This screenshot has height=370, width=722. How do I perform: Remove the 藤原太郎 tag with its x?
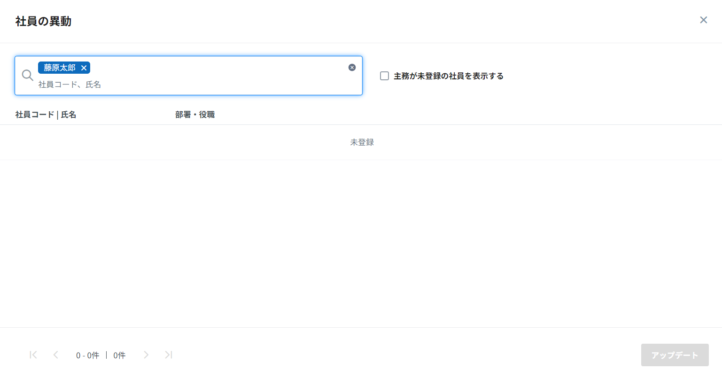point(84,68)
